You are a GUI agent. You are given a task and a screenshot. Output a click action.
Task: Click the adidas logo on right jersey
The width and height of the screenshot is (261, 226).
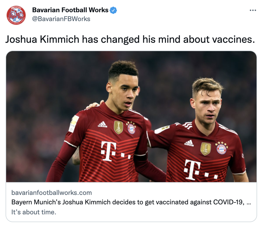pos(189,143)
